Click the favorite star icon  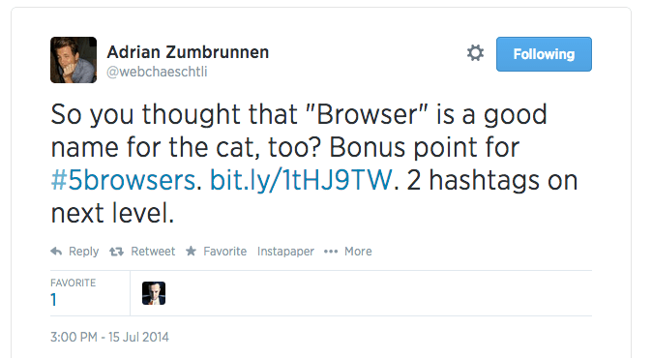point(191,251)
